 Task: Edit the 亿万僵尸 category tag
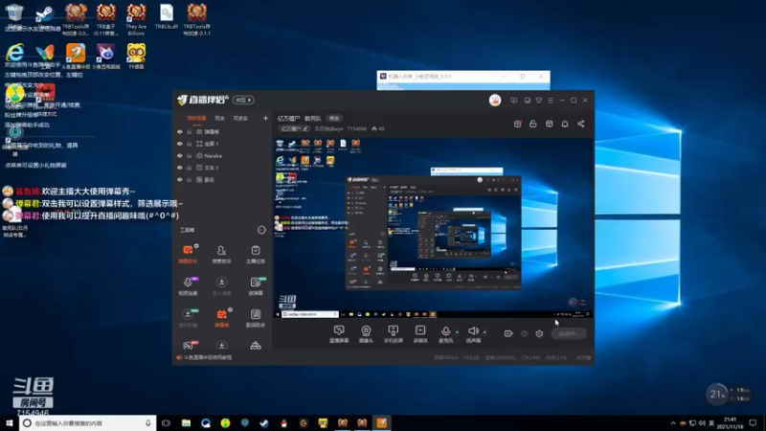click(x=294, y=129)
